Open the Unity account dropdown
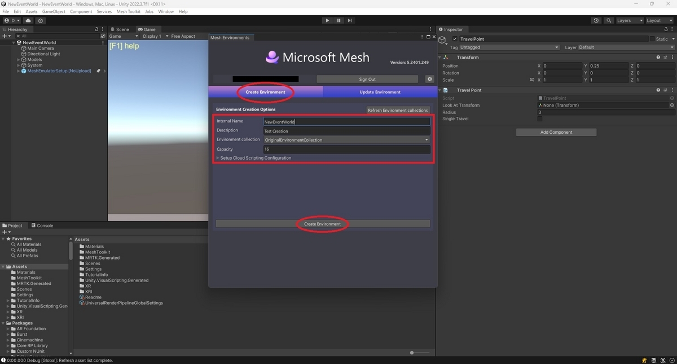The width and height of the screenshot is (677, 364). (11, 20)
